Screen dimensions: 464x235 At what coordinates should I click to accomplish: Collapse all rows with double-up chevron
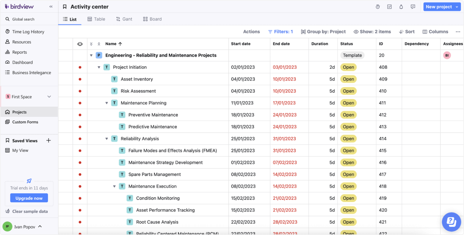click(x=99, y=44)
